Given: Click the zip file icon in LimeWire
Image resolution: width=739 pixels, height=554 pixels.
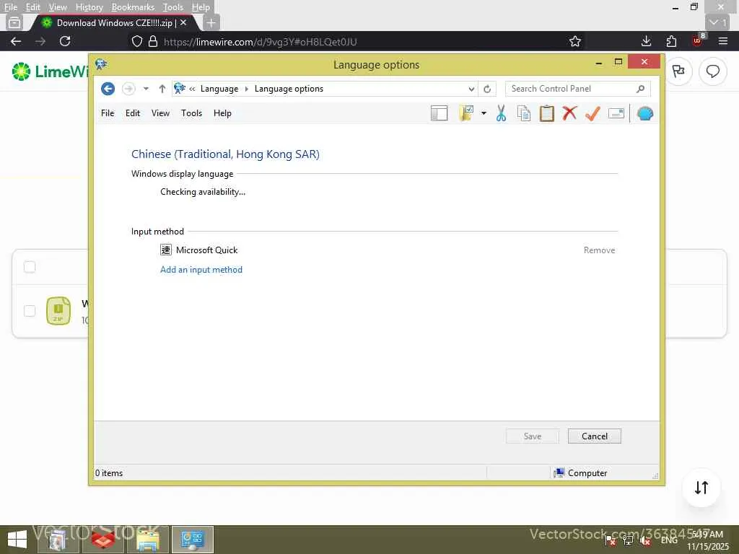Looking at the screenshot, I should coord(58,311).
